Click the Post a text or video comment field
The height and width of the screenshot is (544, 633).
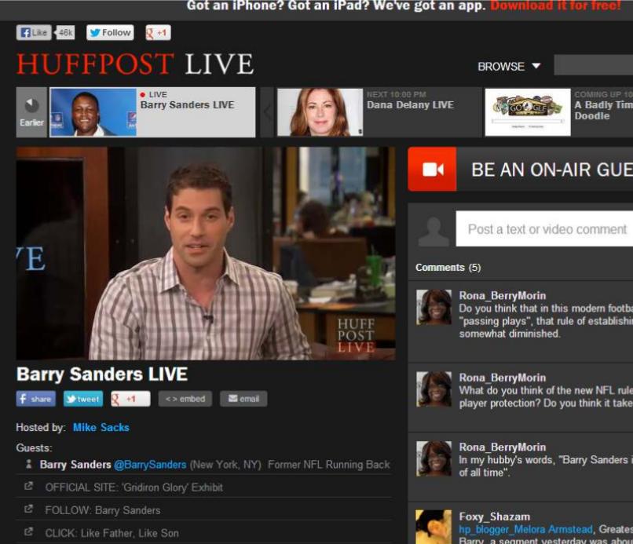click(544, 228)
